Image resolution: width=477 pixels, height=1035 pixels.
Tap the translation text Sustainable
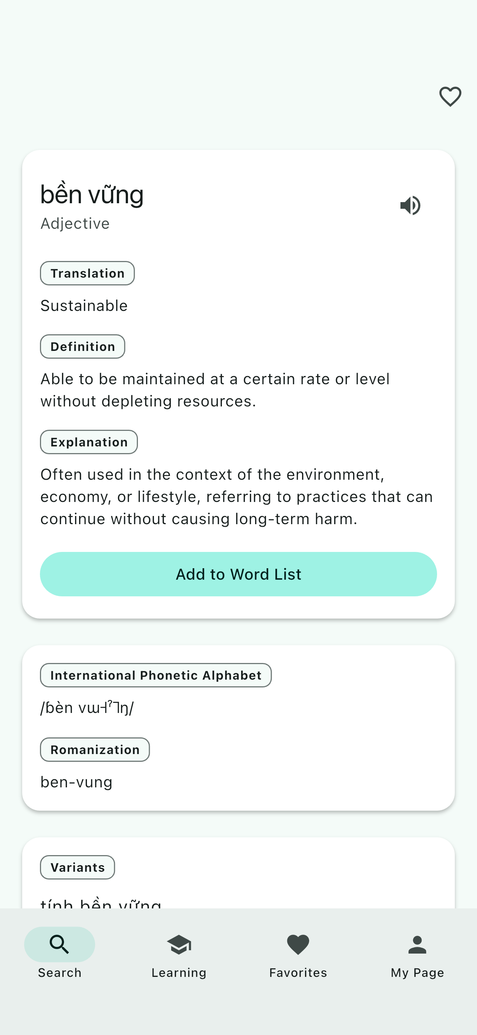84,306
